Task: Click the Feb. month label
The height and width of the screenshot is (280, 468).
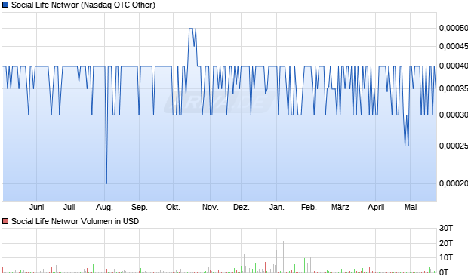Action: point(309,207)
